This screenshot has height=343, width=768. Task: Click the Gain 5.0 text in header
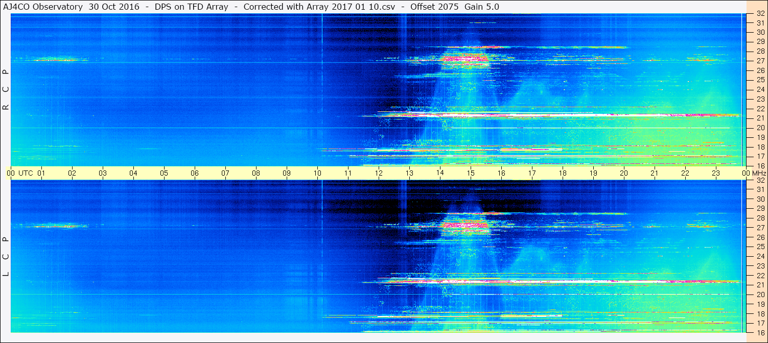click(x=481, y=7)
